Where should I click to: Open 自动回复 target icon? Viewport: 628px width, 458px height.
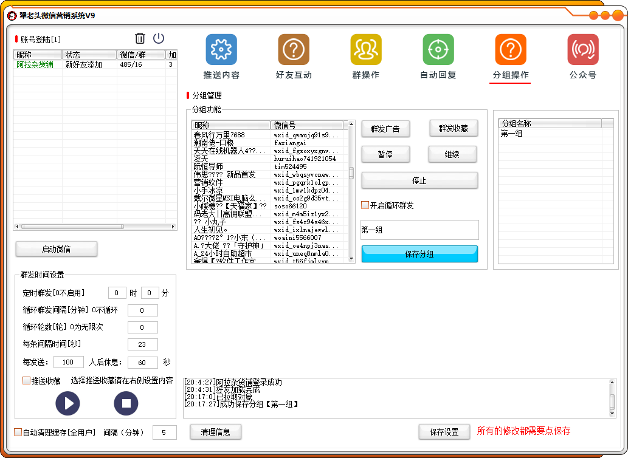coord(438,49)
